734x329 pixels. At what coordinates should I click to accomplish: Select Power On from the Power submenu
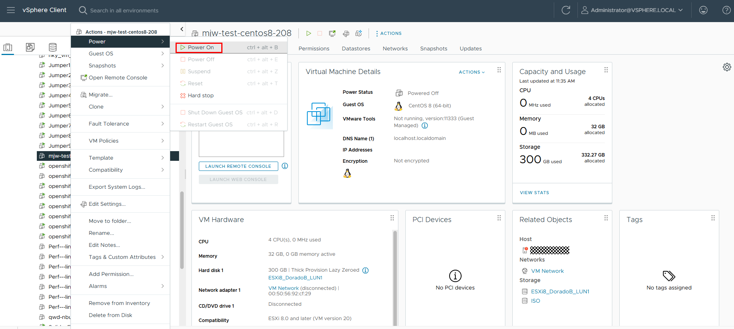[229, 47]
